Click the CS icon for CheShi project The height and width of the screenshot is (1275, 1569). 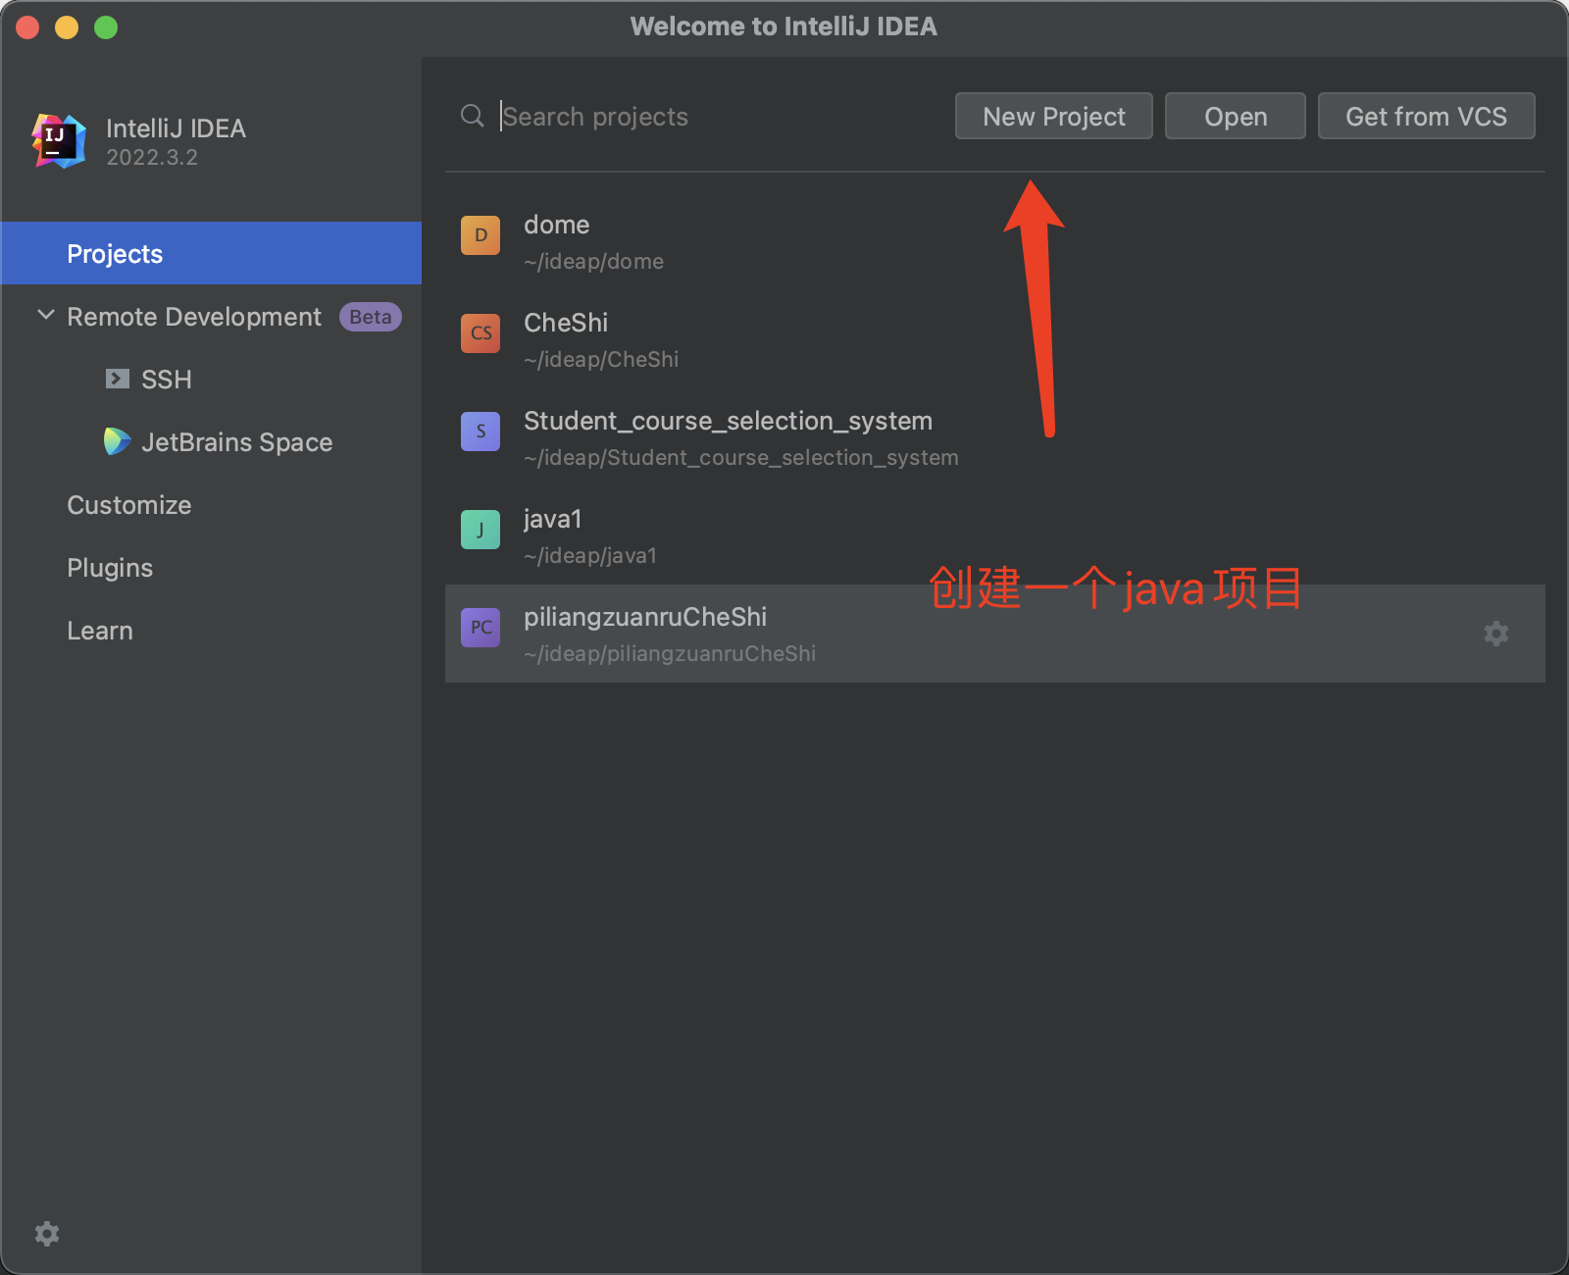[481, 333]
